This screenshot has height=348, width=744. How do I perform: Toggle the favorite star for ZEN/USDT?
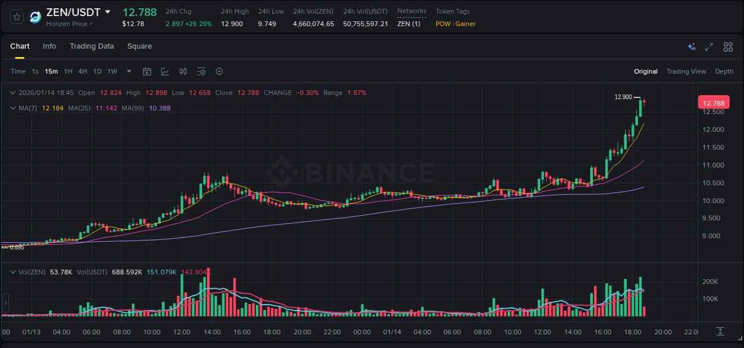click(x=16, y=17)
